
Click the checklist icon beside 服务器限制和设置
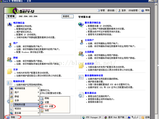[81, 77]
